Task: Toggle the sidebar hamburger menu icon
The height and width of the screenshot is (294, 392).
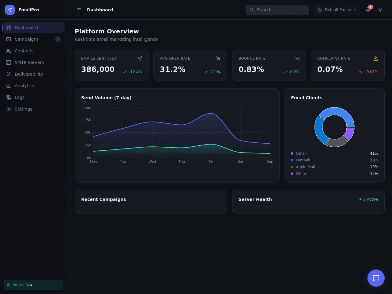Action: point(79,10)
